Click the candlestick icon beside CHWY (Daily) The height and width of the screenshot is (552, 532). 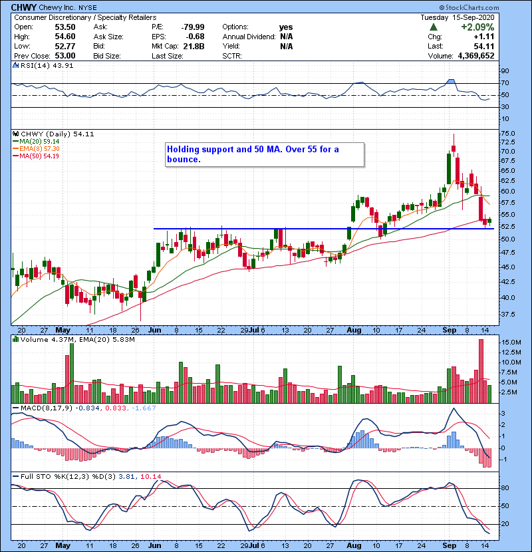[x=16, y=134]
